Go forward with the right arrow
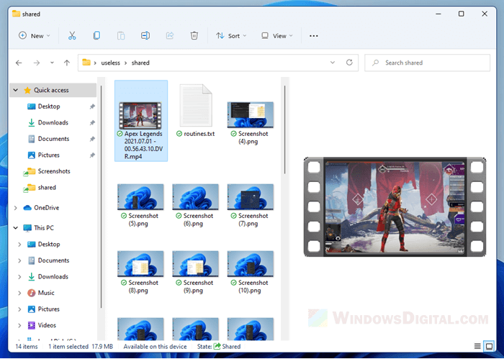Image resolution: width=504 pixels, height=359 pixels. (x=37, y=63)
